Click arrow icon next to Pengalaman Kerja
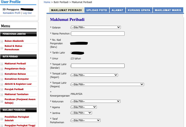 point(2,69)
